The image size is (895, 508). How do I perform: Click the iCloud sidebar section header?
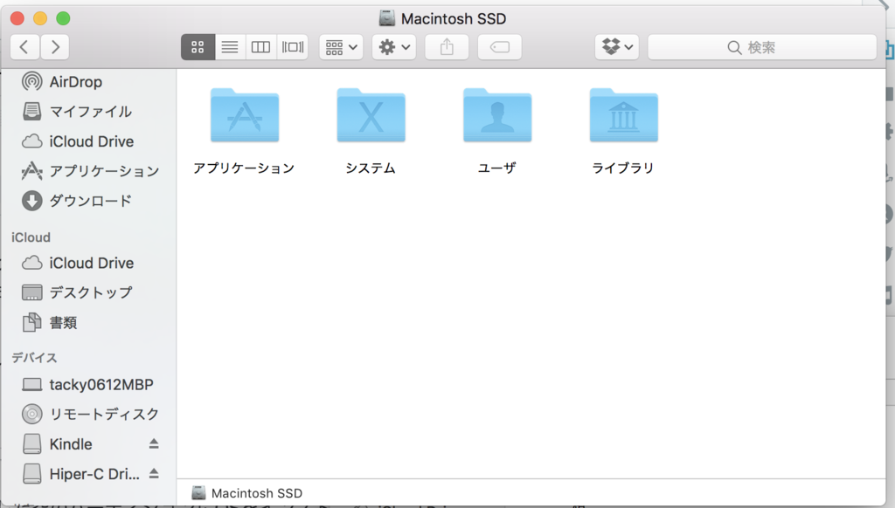pyautogui.click(x=31, y=237)
